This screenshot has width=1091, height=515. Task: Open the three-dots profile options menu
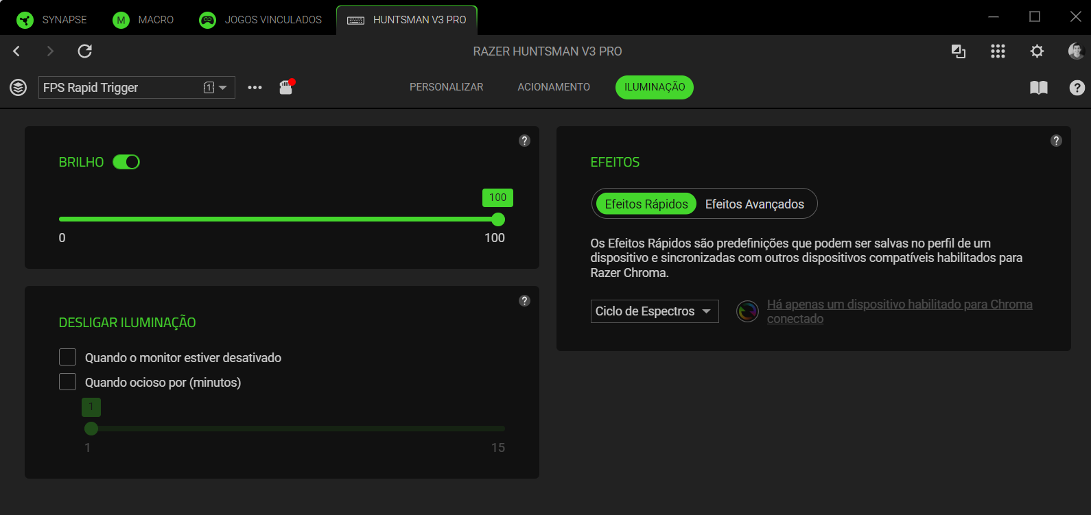[255, 88]
